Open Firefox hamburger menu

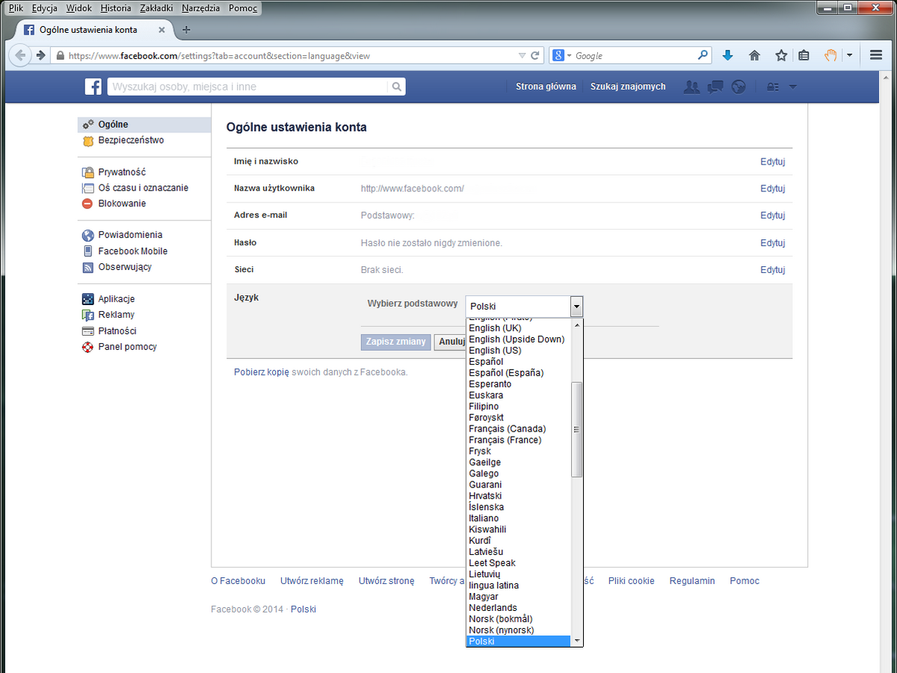pyautogui.click(x=876, y=55)
